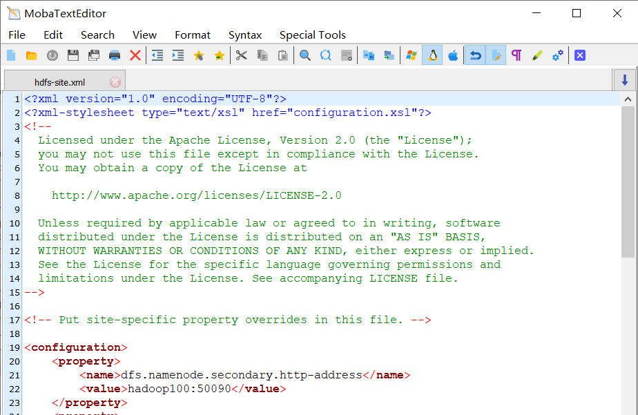Click the 'Put site-specific property overrides' comment

click(227, 320)
